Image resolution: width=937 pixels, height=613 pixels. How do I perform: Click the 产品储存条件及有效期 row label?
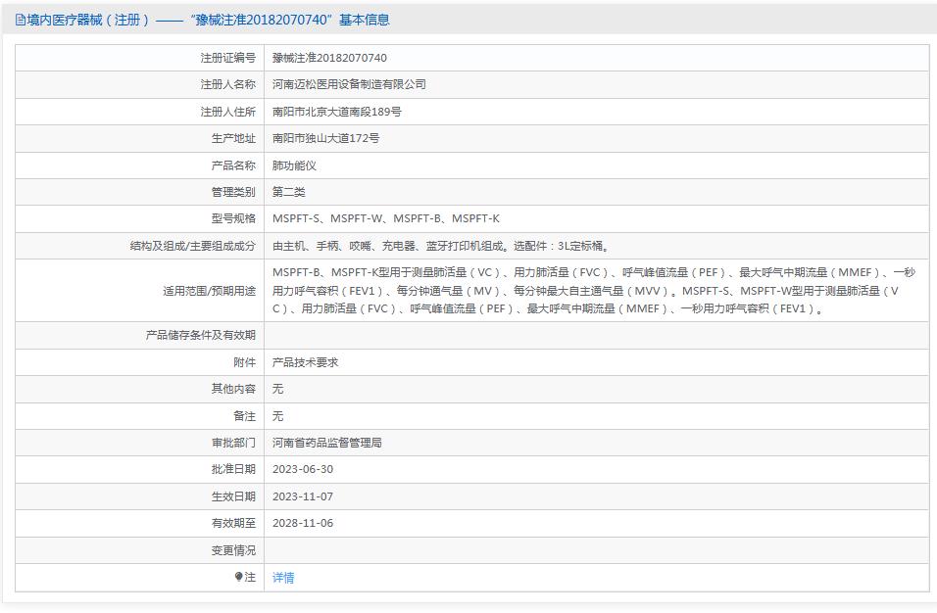[200, 335]
